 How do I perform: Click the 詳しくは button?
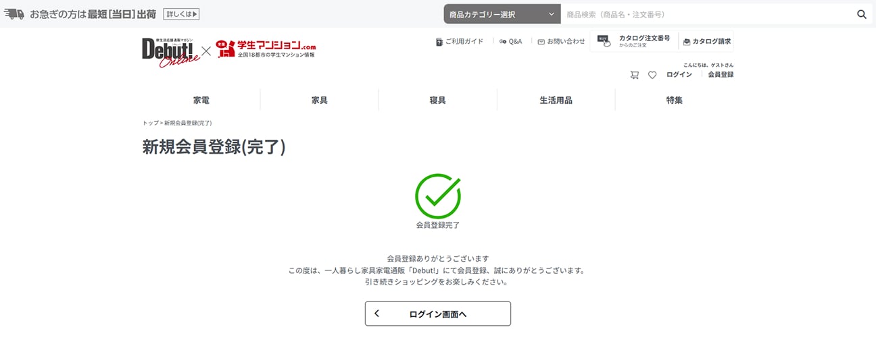[181, 14]
